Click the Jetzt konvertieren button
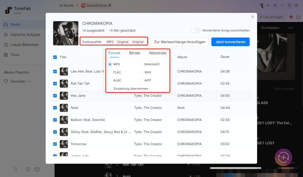Screen dimensions: 303x177 [230, 42]
